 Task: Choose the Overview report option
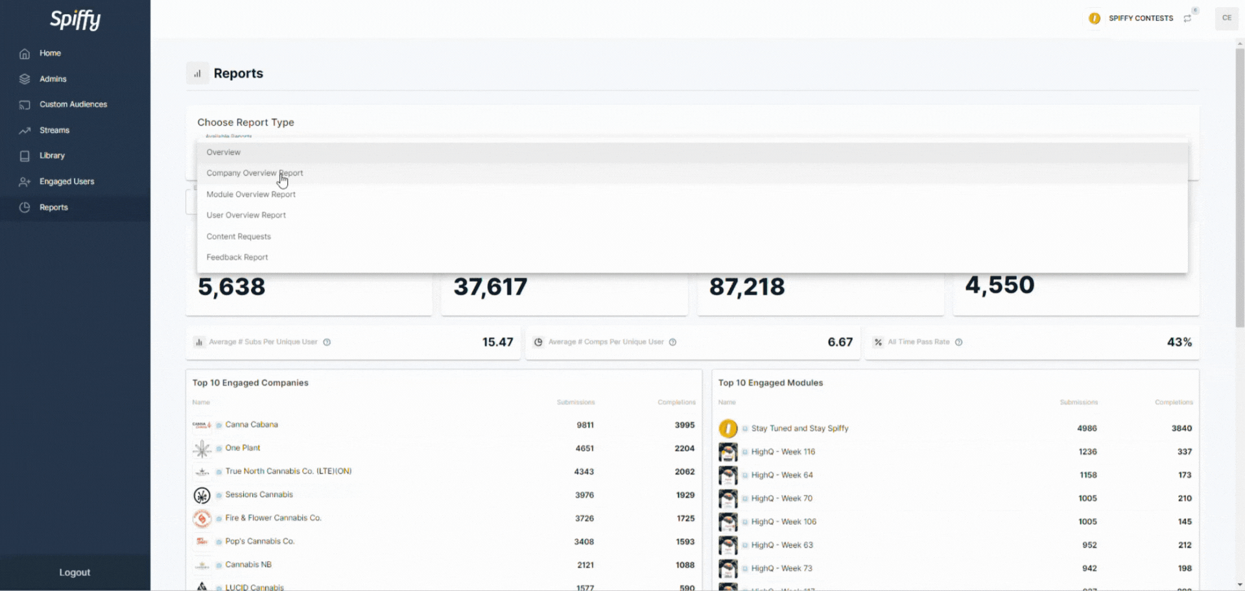point(223,152)
